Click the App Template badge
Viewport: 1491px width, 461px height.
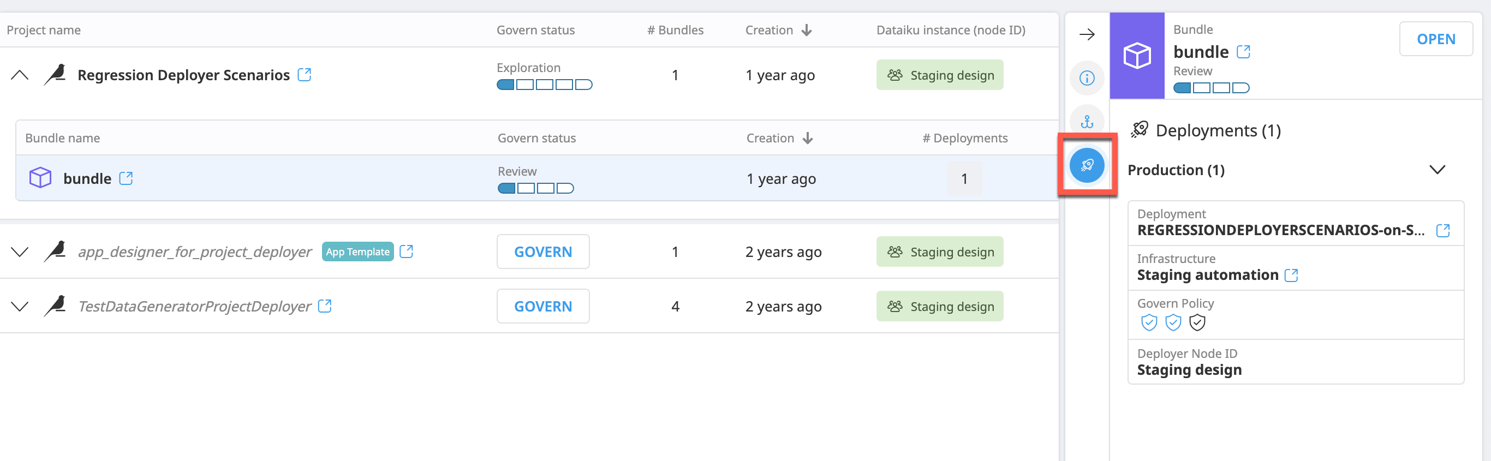(x=357, y=252)
